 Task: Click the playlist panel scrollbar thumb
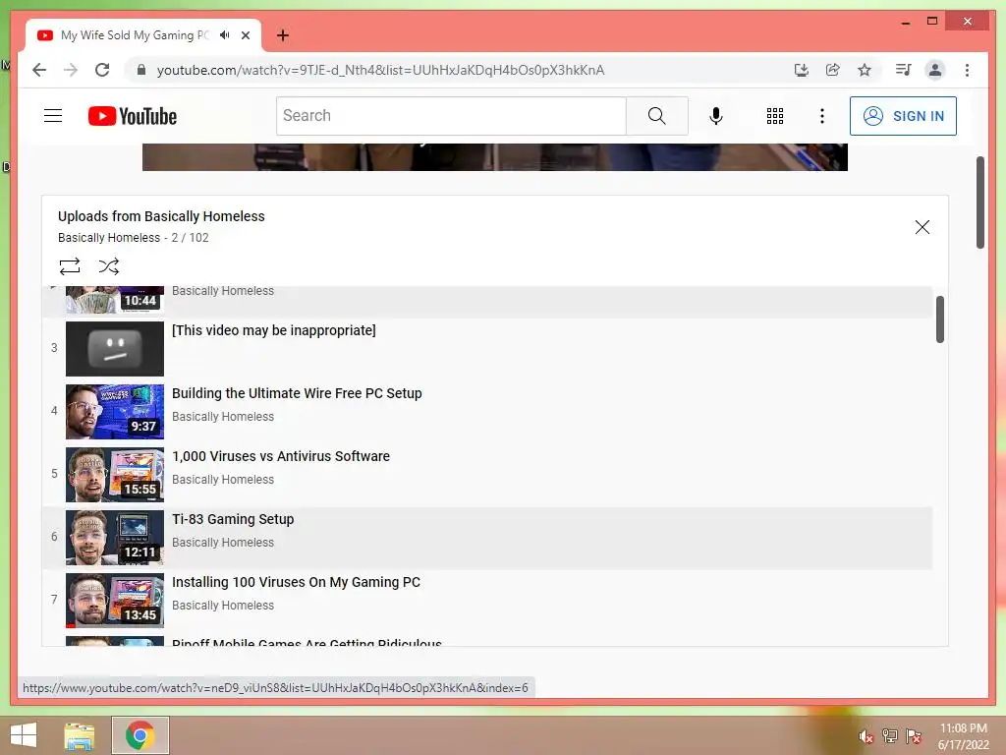(x=940, y=319)
